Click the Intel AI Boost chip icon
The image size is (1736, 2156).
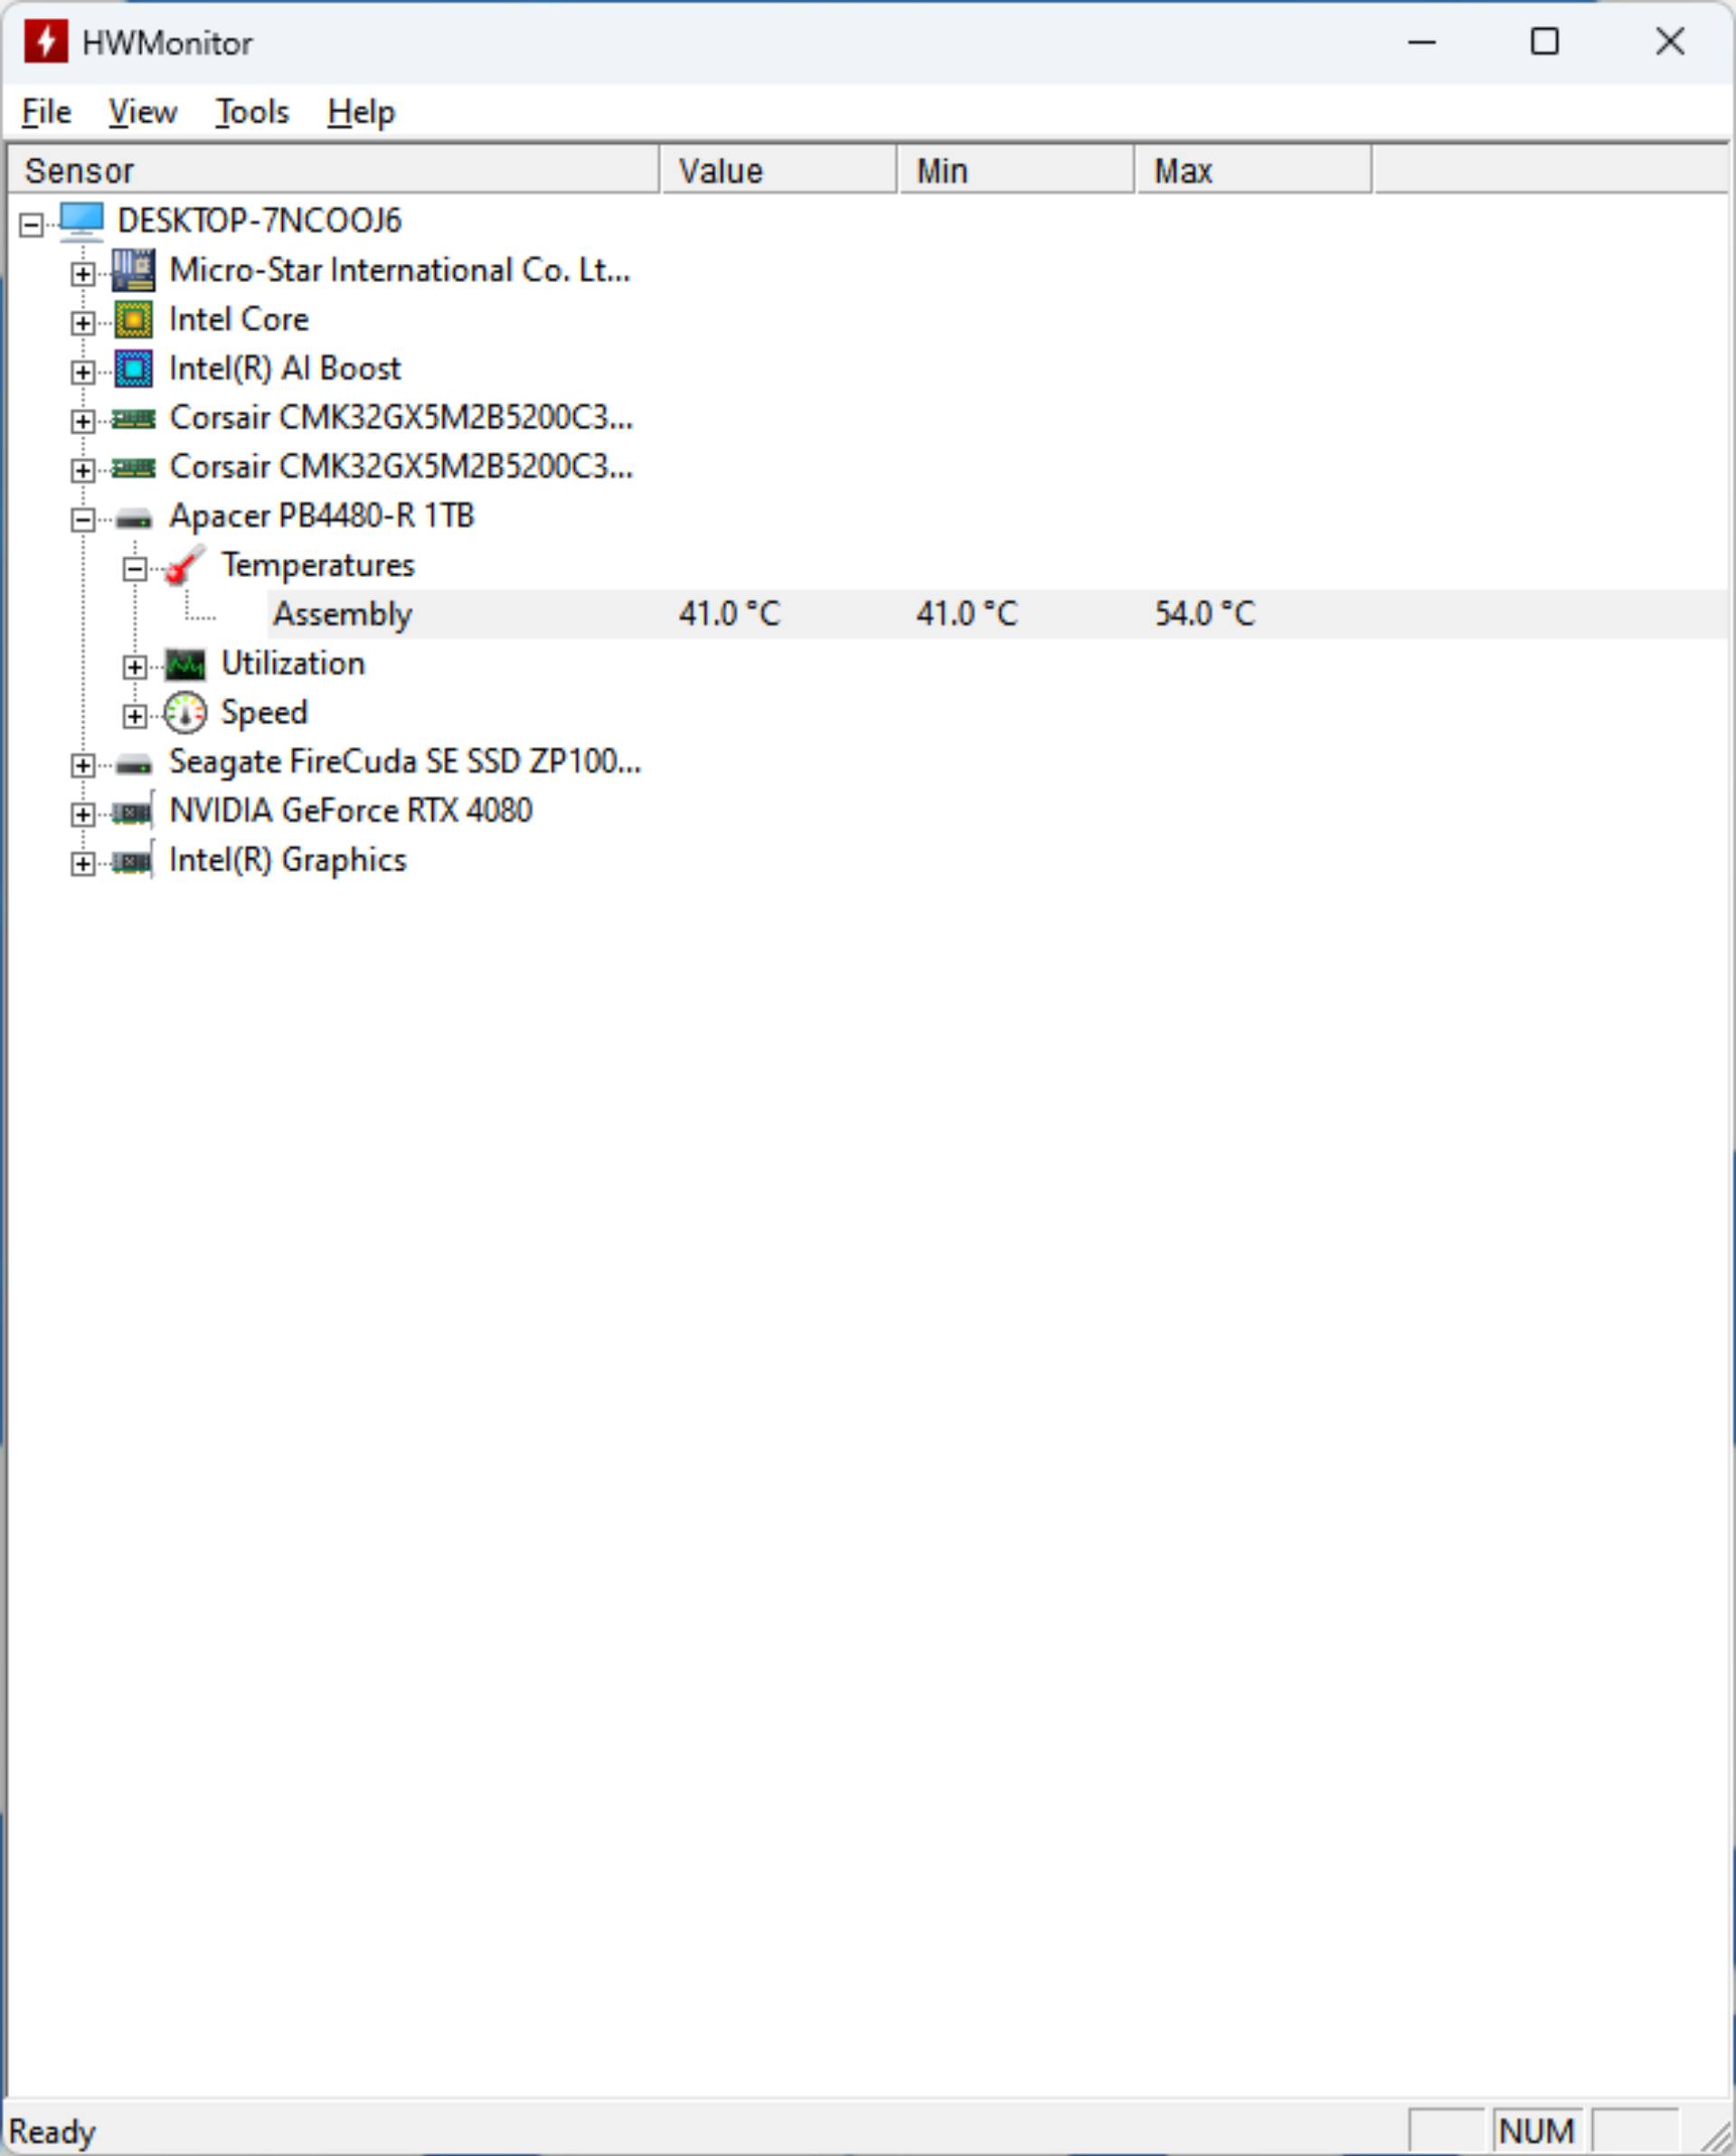click(x=133, y=369)
